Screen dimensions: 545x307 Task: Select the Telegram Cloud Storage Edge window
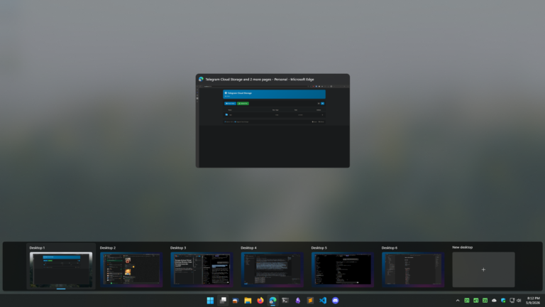click(x=272, y=121)
